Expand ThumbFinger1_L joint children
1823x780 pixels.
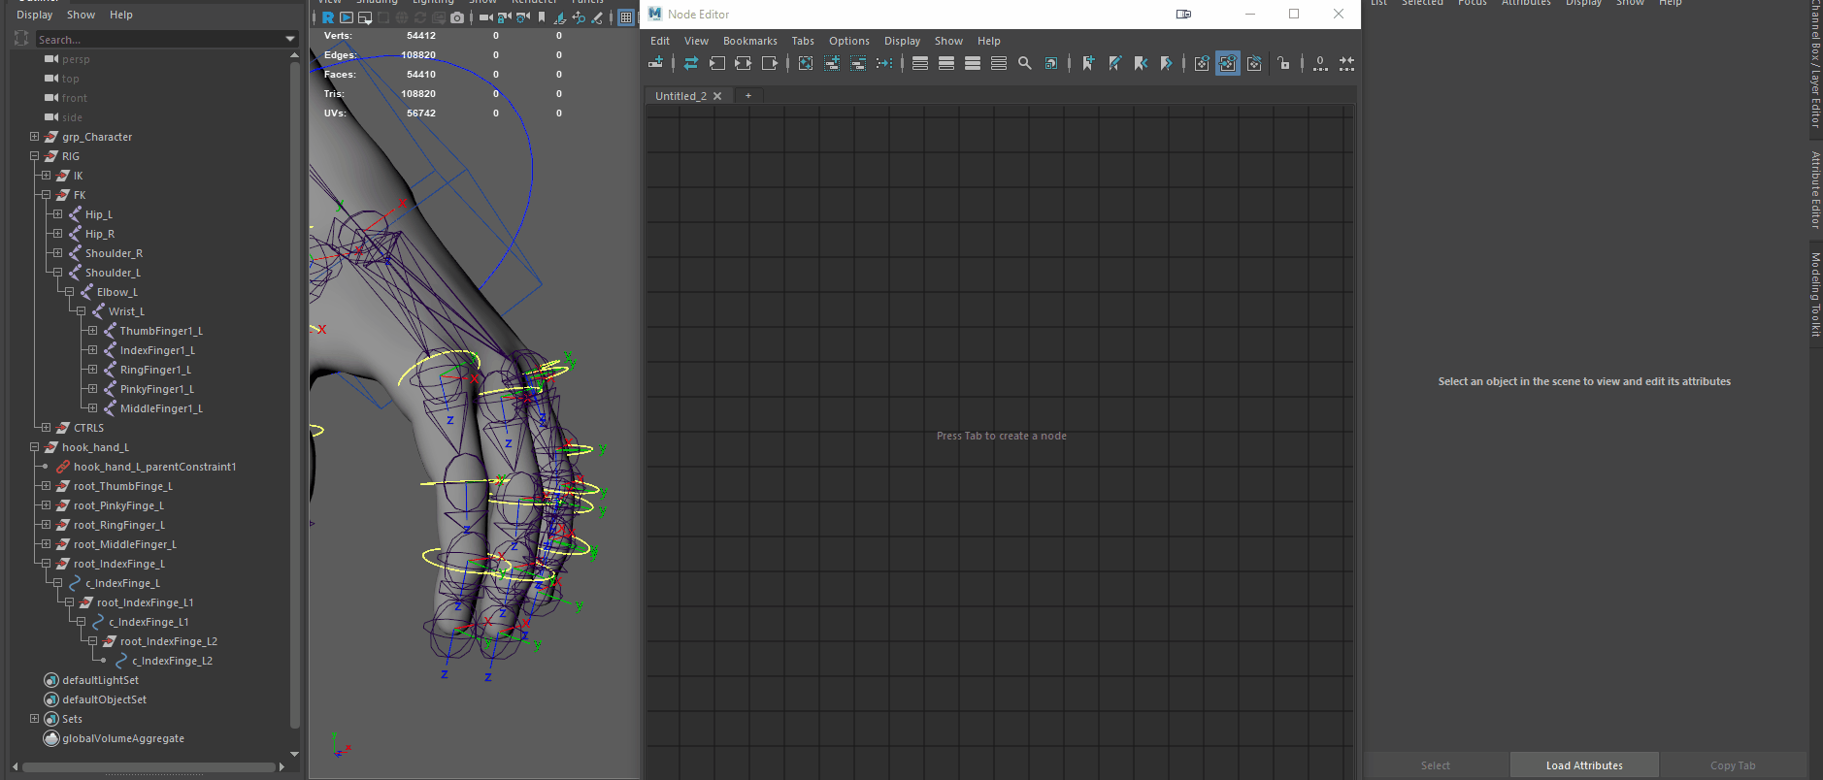tap(92, 331)
